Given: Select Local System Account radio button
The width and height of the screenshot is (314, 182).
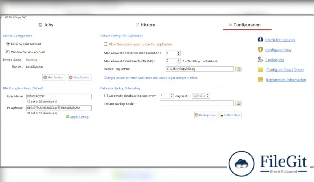Looking at the screenshot, I should pos(8,44).
